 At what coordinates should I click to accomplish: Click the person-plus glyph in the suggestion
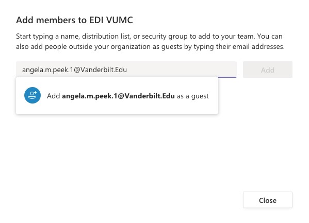pos(32,95)
